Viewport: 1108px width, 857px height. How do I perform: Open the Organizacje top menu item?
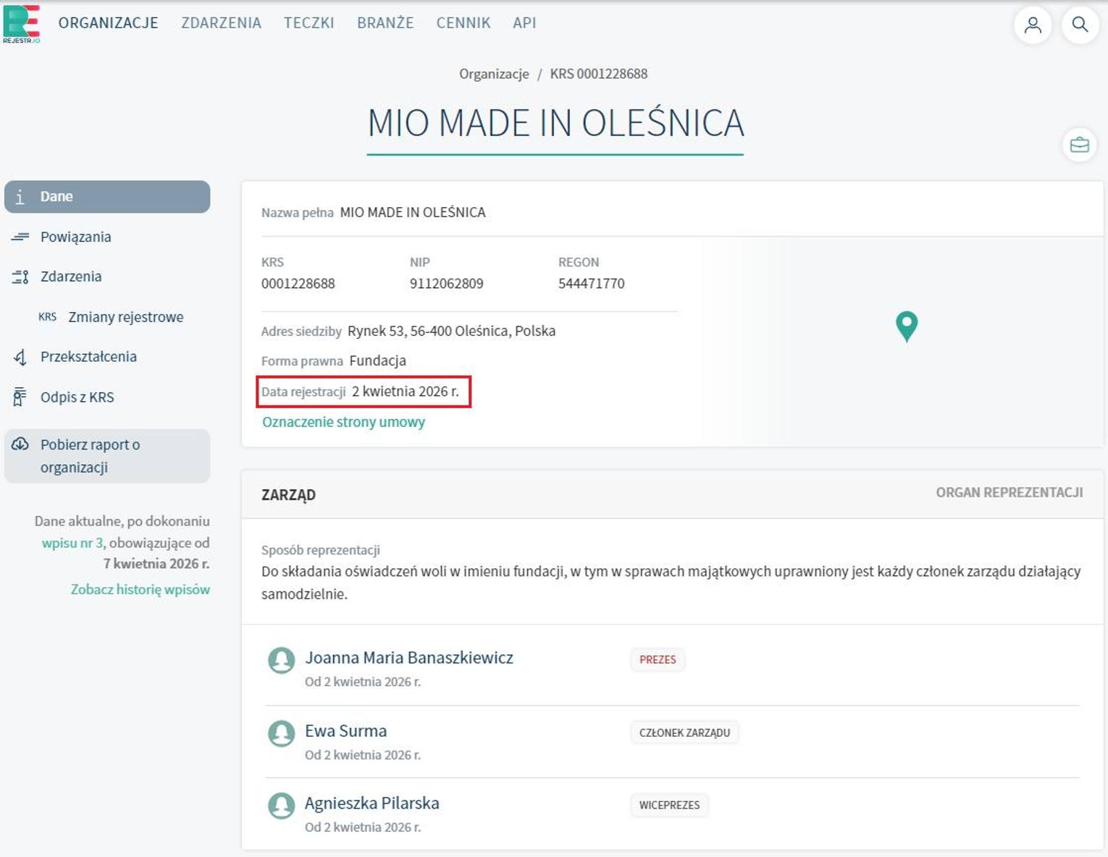[108, 23]
